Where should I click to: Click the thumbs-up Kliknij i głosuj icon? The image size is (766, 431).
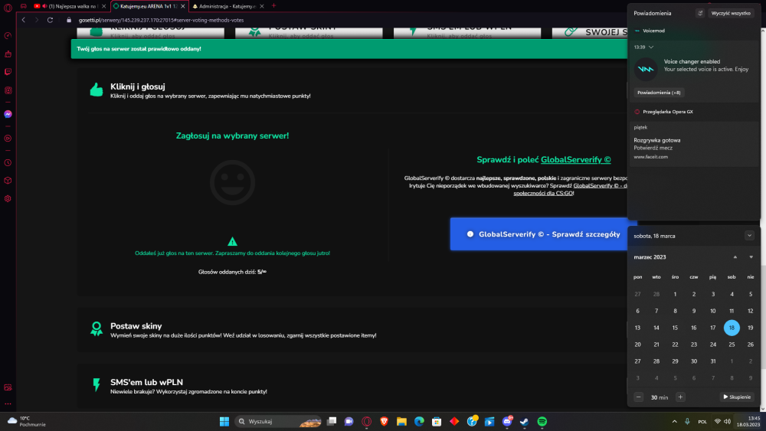click(x=97, y=90)
